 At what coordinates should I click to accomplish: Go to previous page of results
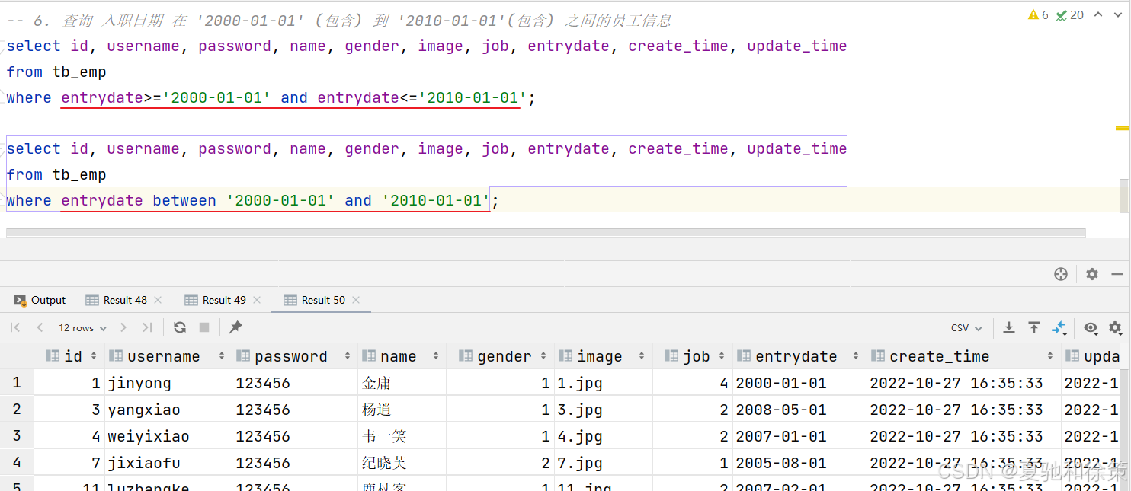pos(40,327)
